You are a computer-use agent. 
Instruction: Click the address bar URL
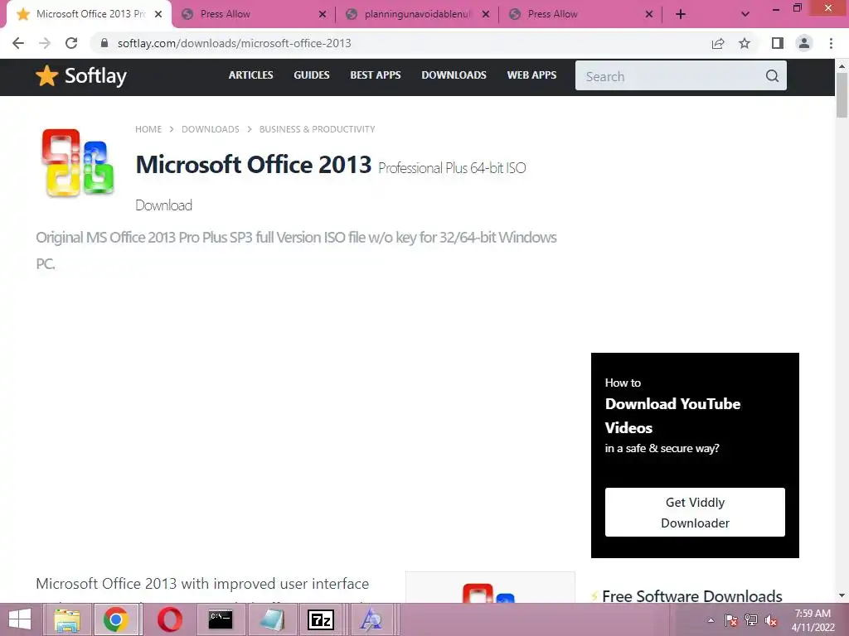point(234,43)
